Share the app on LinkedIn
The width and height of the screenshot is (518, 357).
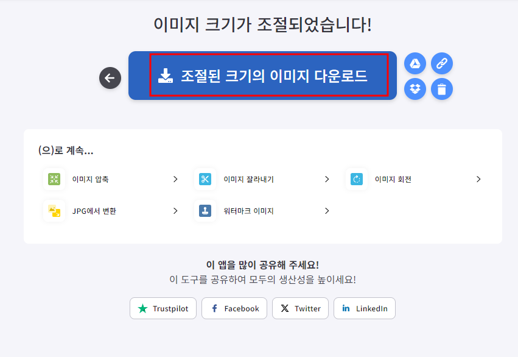[364, 308]
